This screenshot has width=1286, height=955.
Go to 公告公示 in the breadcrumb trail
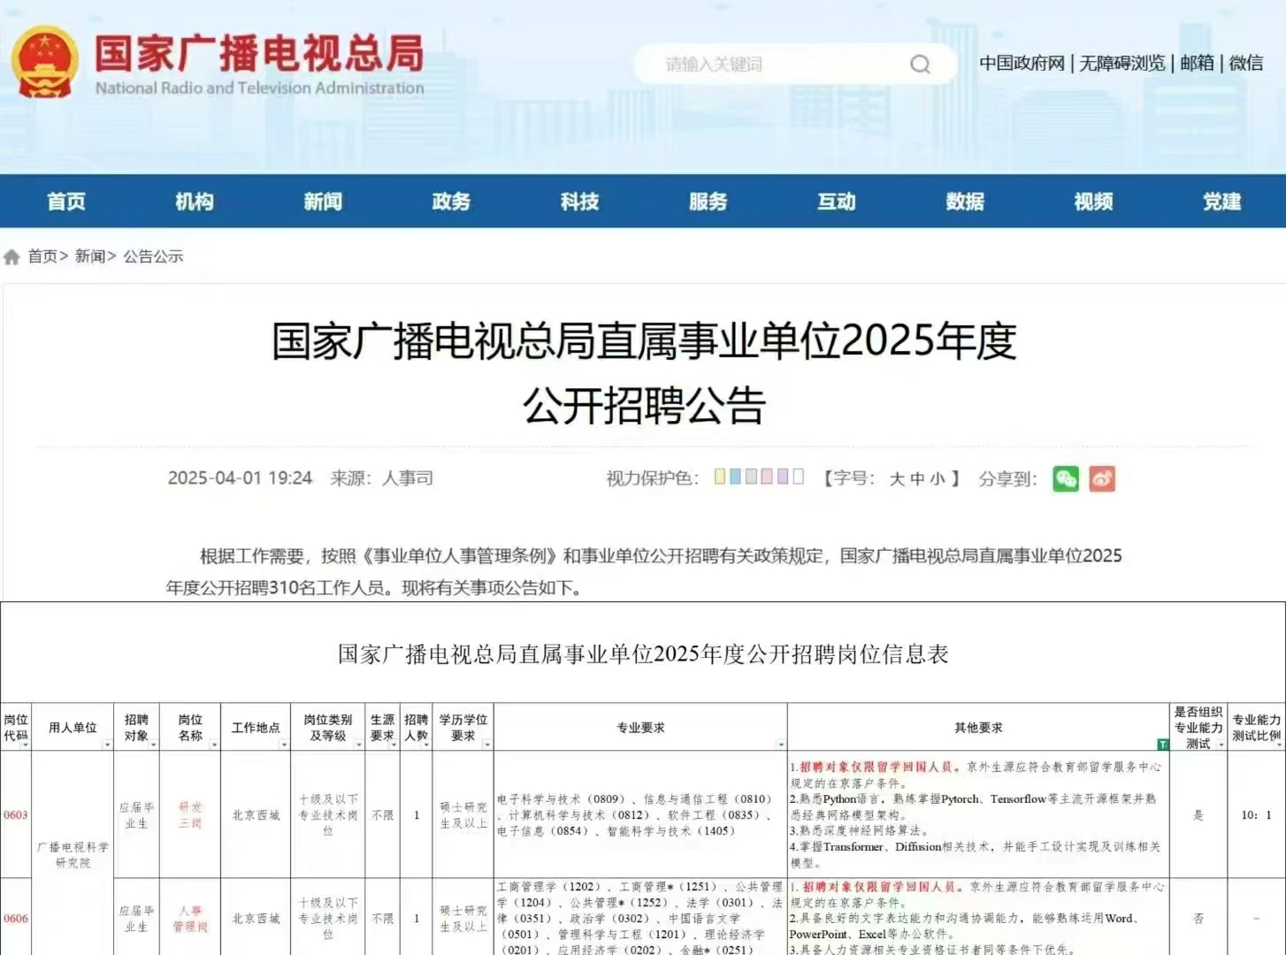click(153, 256)
